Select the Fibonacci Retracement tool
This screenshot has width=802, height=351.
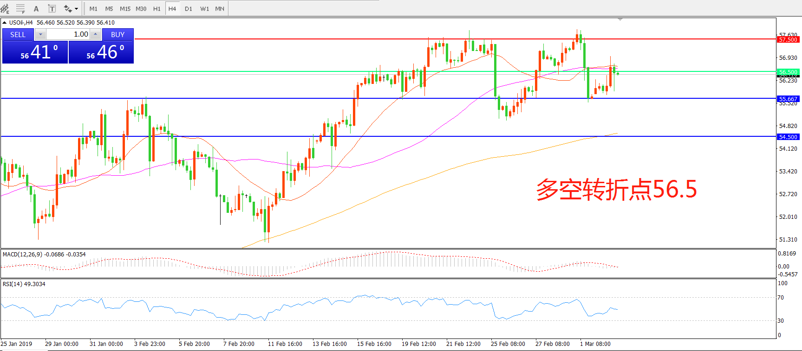pyautogui.click(x=20, y=8)
